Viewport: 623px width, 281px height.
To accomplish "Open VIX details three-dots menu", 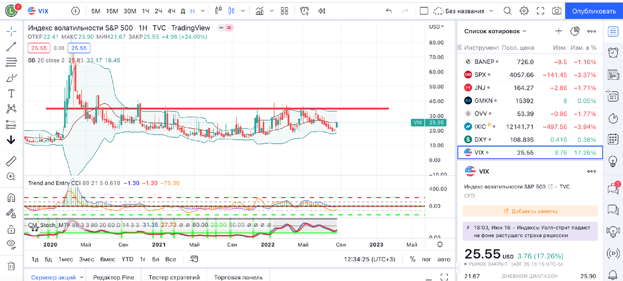I will click(x=591, y=172).
